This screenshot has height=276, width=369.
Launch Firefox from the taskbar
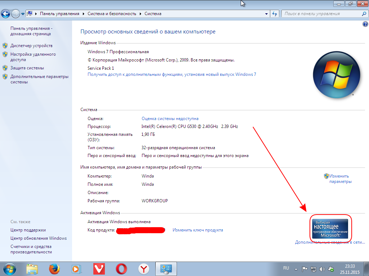click(x=54, y=269)
